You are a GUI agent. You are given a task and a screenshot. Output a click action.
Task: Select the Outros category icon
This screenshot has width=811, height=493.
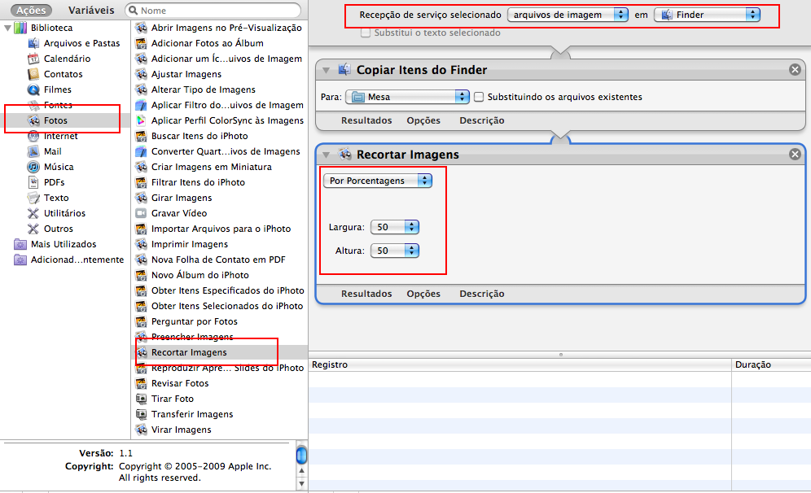(x=33, y=229)
